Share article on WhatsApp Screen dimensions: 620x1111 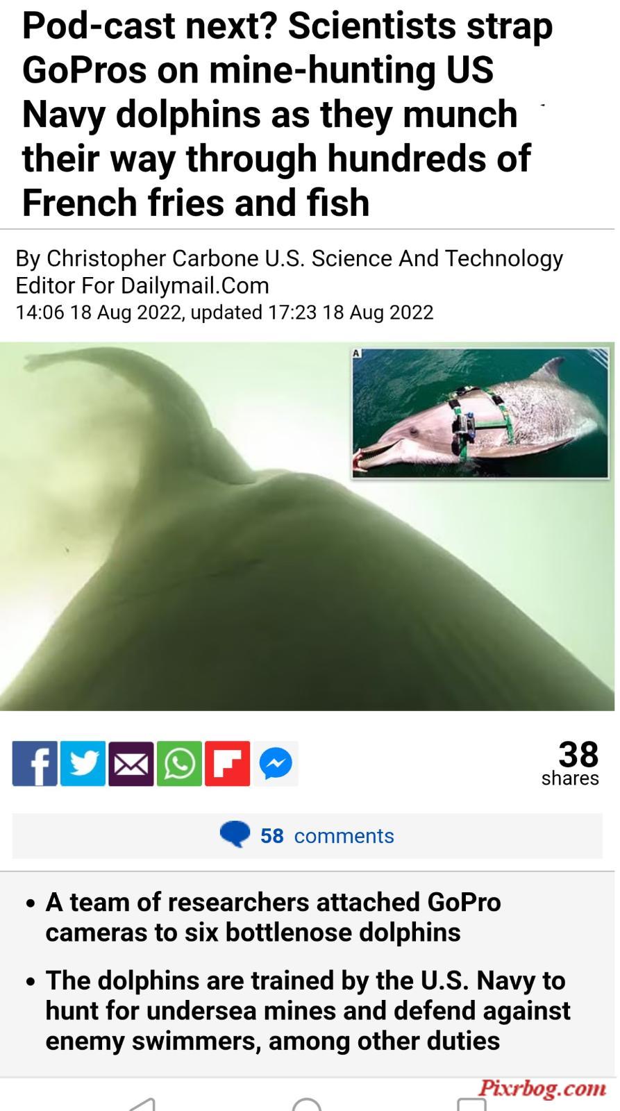(179, 764)
